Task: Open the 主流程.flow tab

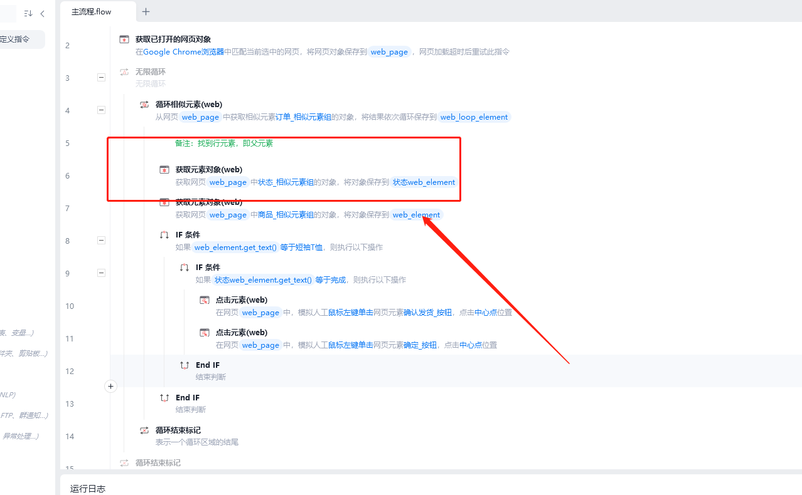Action: [92, 11]
